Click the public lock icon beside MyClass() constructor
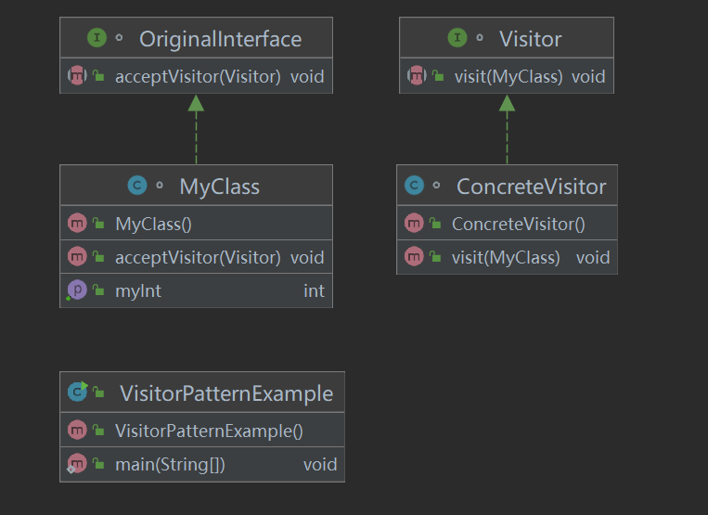708x515 pixels. (98, 223)
